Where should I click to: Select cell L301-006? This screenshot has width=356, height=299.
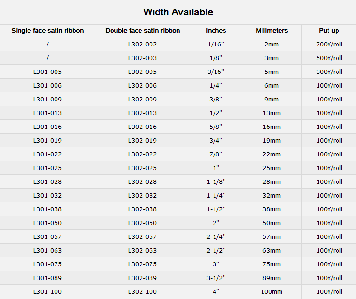[47, 85]
